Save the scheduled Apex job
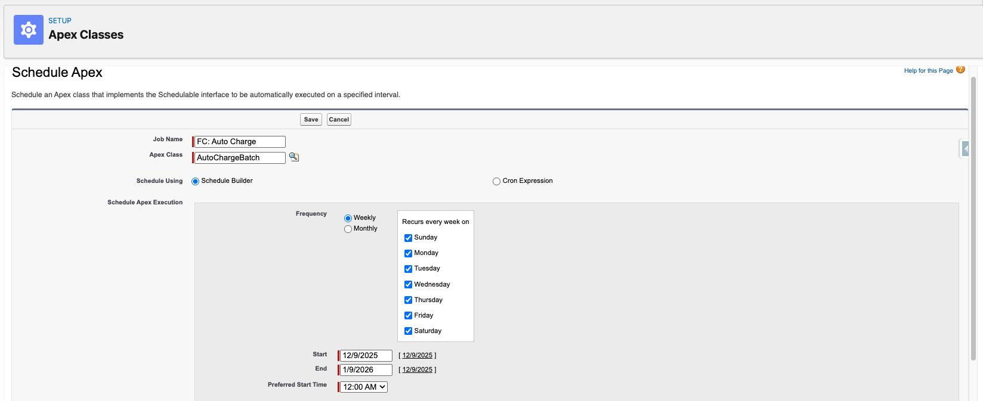The width and height of the screenshot is (983, 401). [311, 120]
